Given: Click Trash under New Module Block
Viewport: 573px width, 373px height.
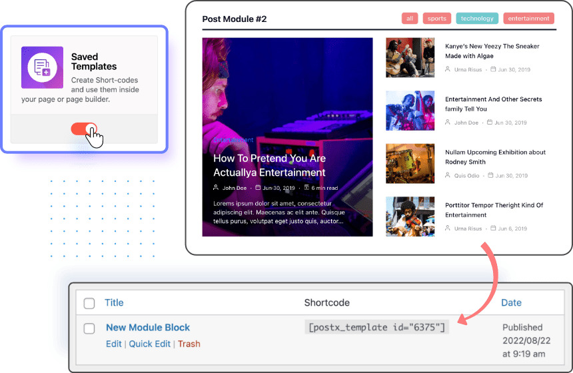Looking at the screenshot, I should (x=189, y=344).
